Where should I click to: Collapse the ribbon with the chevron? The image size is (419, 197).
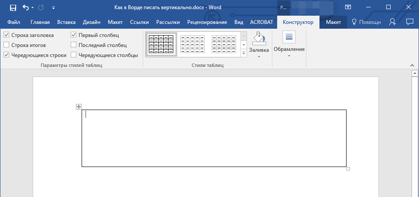pos(412,65)
